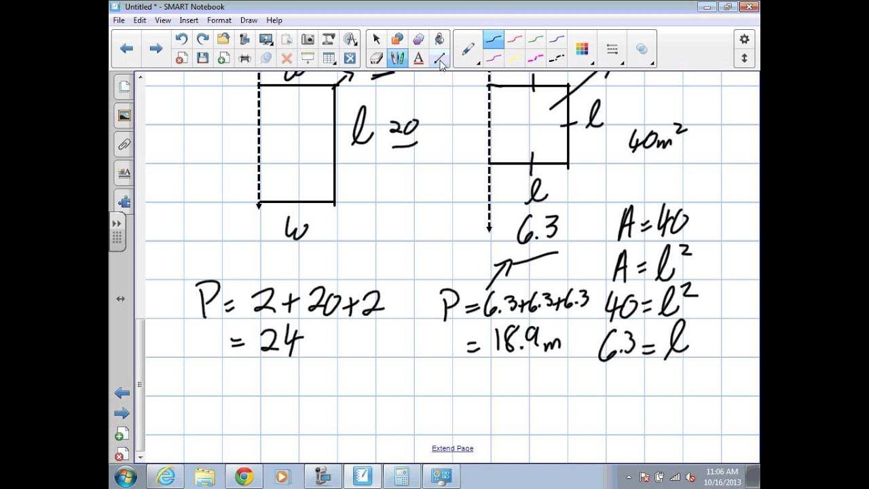Screen dimensions: 869x489
Task: Select the Fill paint bucket tool
Action: tap(439, 39)
